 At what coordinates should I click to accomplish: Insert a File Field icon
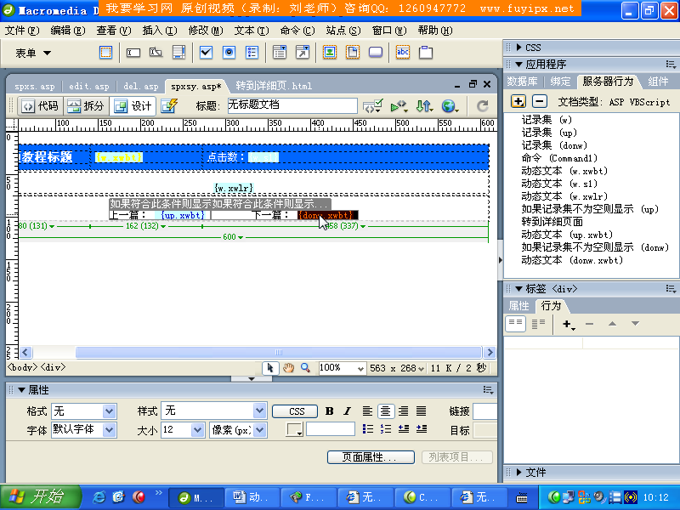click(x=353, y=53)
